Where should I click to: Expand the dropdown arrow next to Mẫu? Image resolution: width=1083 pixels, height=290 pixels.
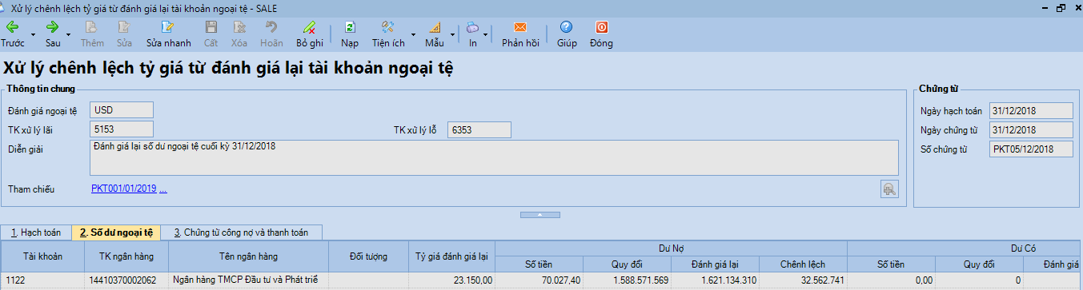pyautogui.click(x=453, y=34)
